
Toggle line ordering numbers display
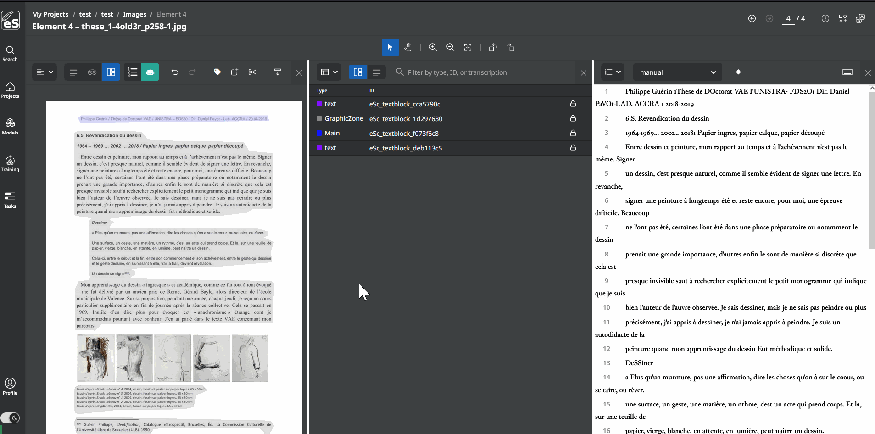(x=133, y=72)
